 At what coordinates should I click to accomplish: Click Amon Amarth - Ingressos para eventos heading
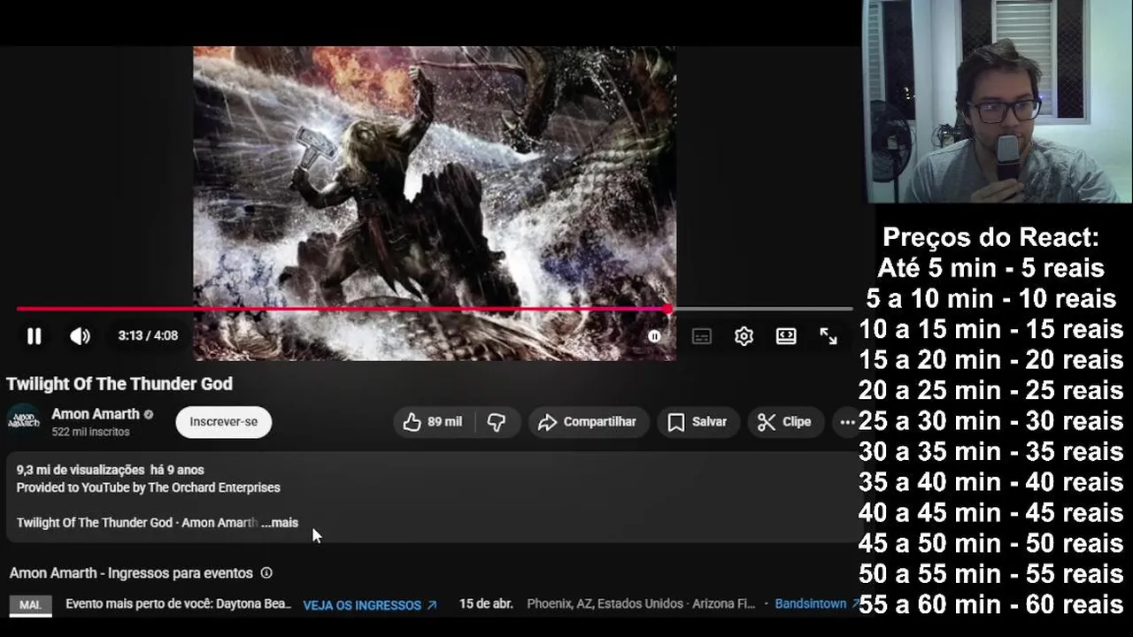pos(131,573)
